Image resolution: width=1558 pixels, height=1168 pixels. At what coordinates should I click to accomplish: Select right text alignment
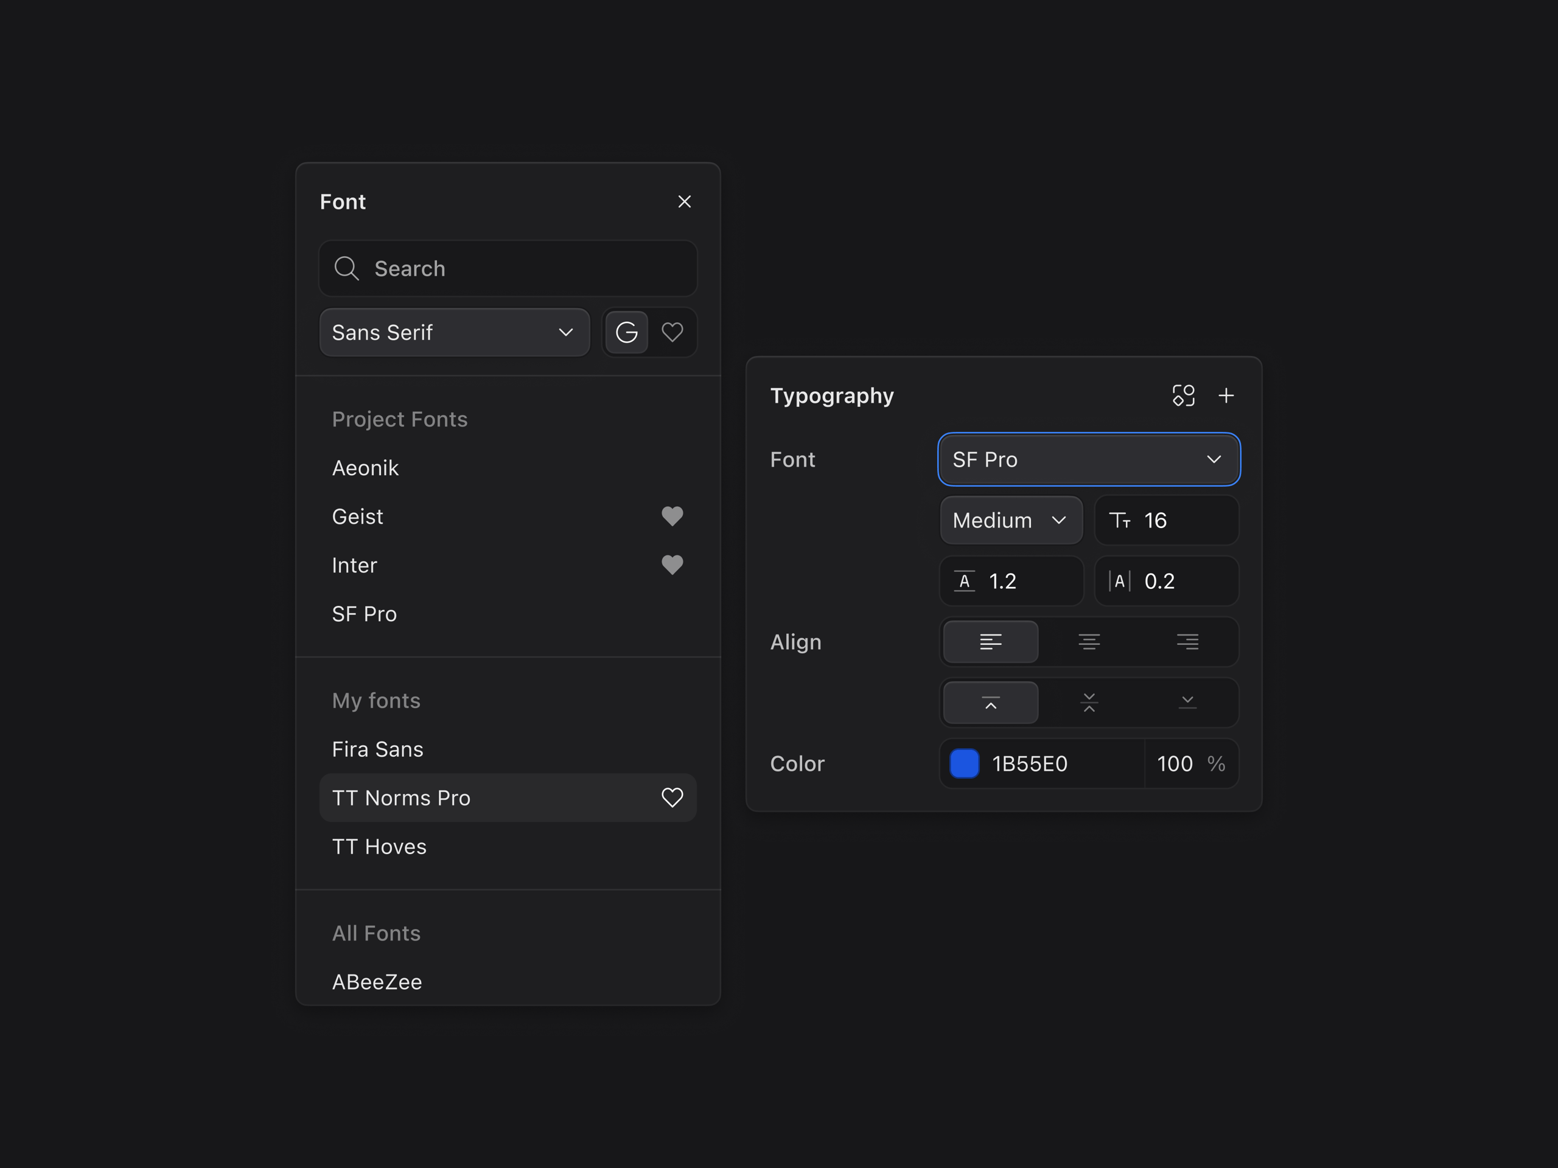1187,641
